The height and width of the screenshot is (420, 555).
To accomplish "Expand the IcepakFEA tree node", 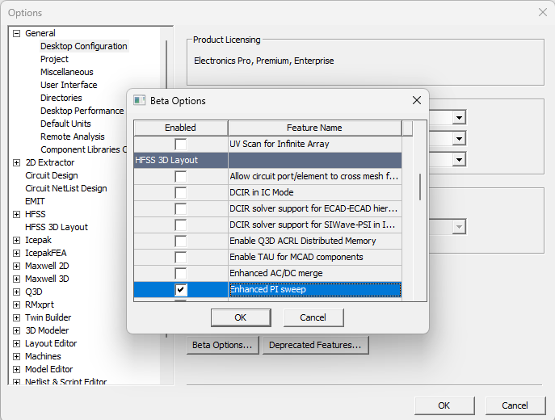I will coord(16,253).
